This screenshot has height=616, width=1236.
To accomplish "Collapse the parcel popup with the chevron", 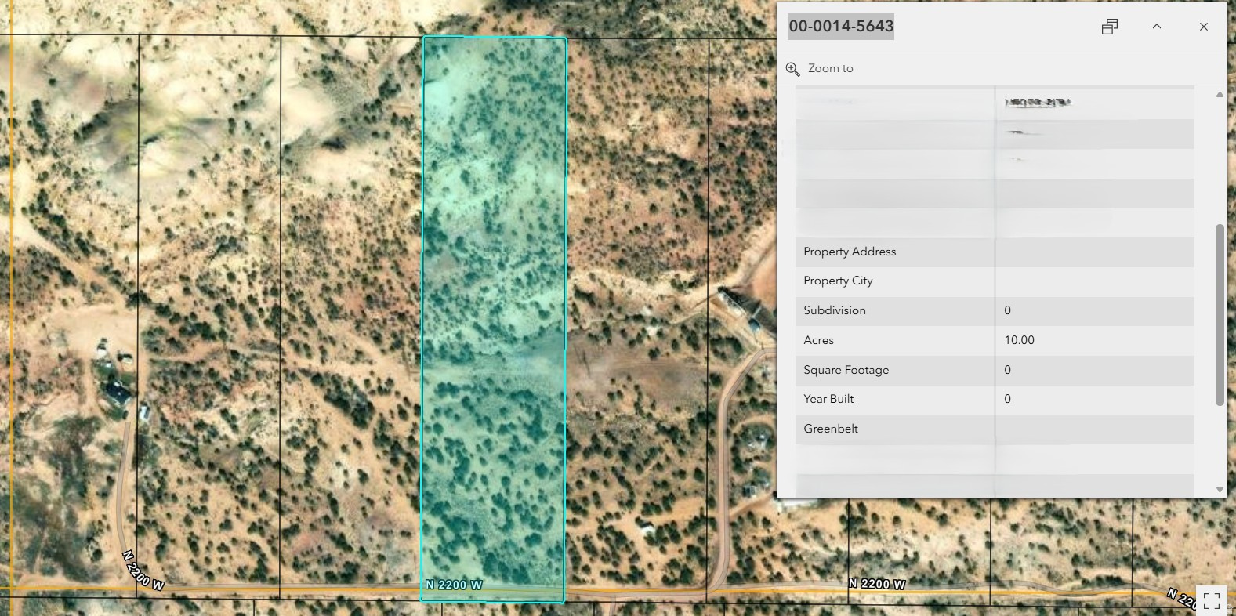I will [1156, 27].
